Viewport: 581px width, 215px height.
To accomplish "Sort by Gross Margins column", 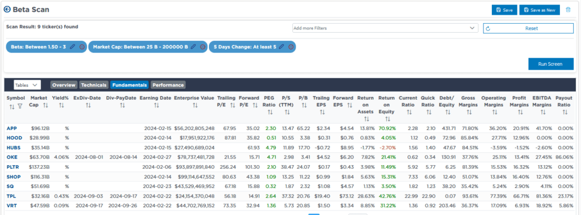I will (x=469, y=111).
